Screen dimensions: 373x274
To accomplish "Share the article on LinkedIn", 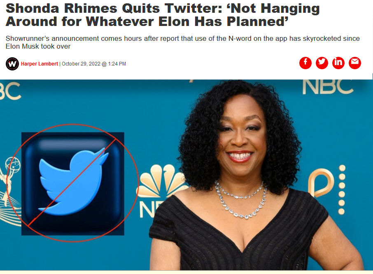I will click(338, 63).
